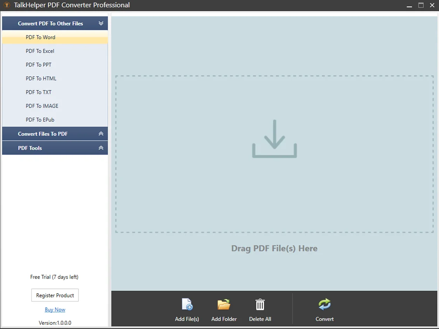Click the Register Product button

55,295
